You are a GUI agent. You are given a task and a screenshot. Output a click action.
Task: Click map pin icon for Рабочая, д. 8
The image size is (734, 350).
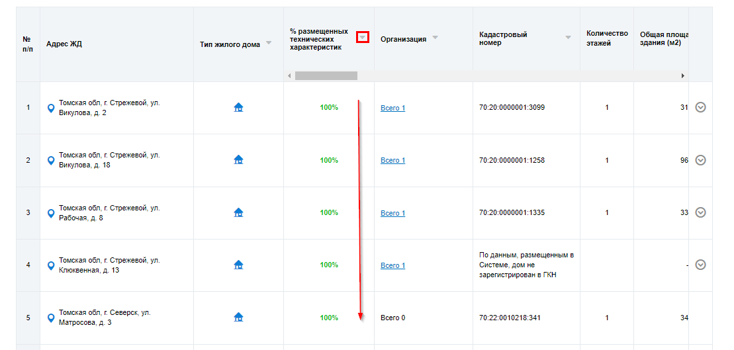click(x=51, y=213)
